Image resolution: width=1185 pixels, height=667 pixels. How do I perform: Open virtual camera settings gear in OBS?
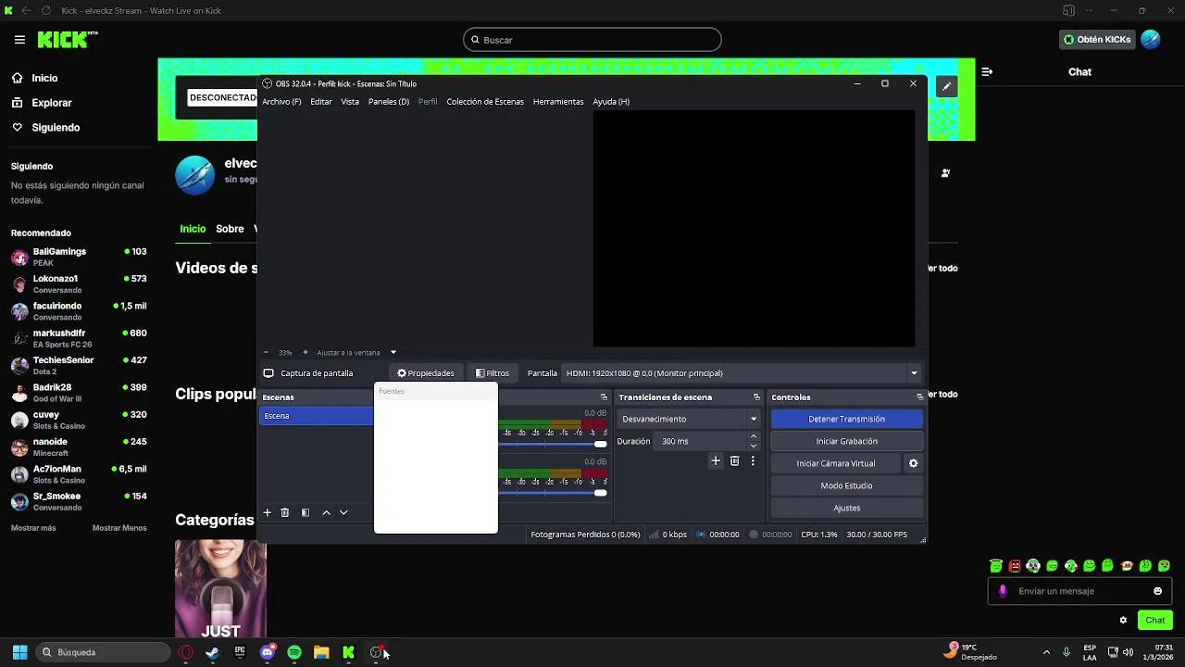[x=913, y=463]
